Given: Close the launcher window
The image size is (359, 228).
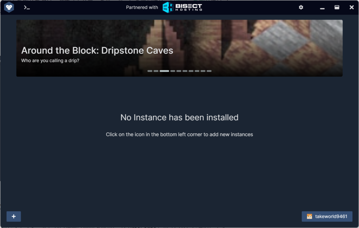Looking at the screenshot, I should pos(351,7).
